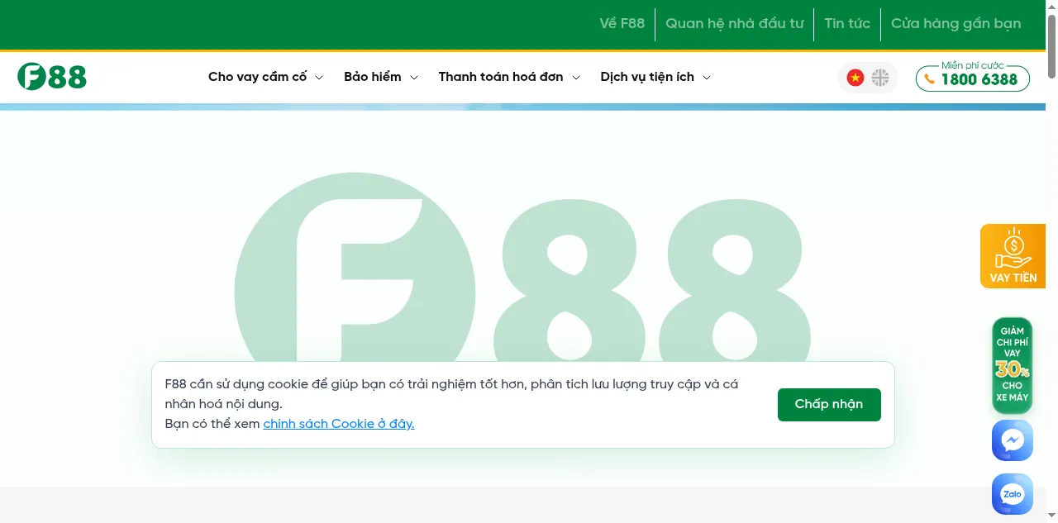The image size is (1058, 523).
Task: Expand the Bảo hiểm chevron
Action: [x=414, y=78]
